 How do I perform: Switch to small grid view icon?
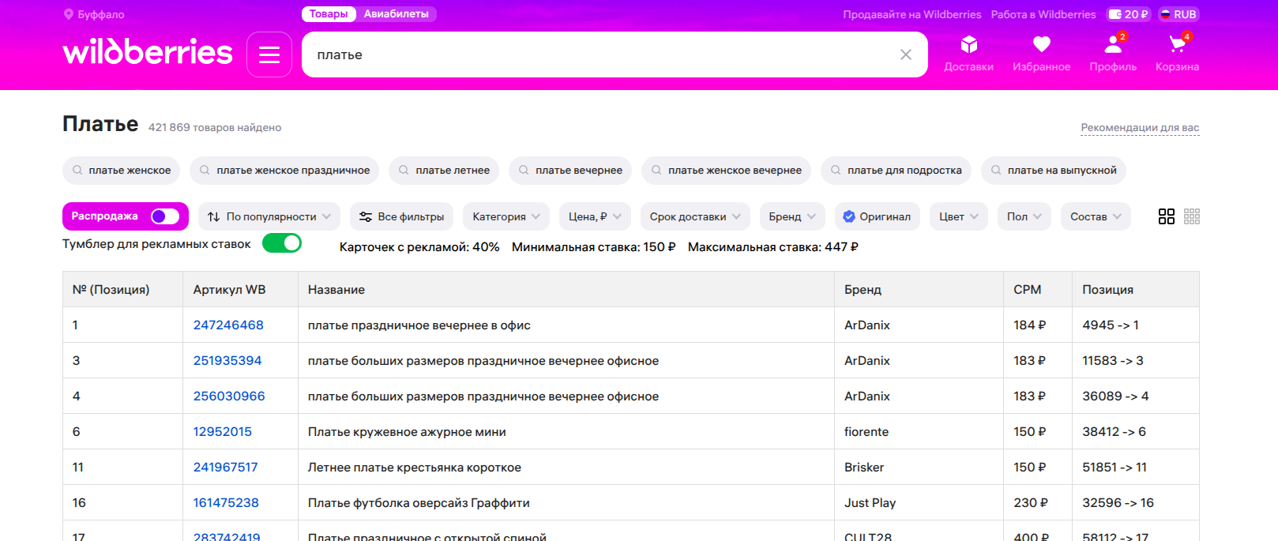1192,216
